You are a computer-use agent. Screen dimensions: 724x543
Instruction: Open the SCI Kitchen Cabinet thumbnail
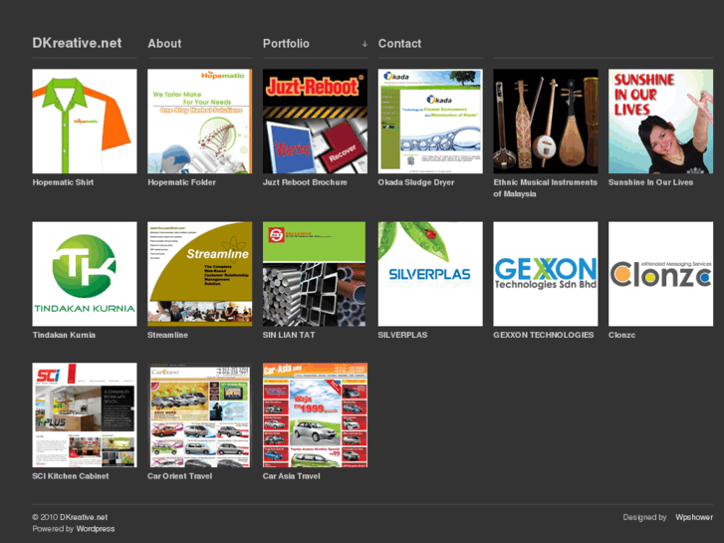pyautogui.click(x=85, y=415)
